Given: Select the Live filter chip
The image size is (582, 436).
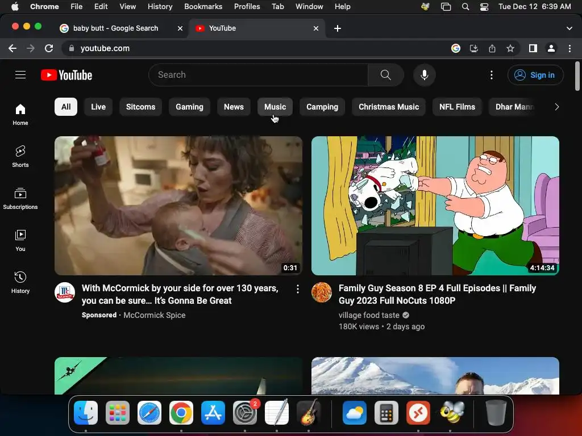Looking at the screenshot, I should (x=98, y=107).
